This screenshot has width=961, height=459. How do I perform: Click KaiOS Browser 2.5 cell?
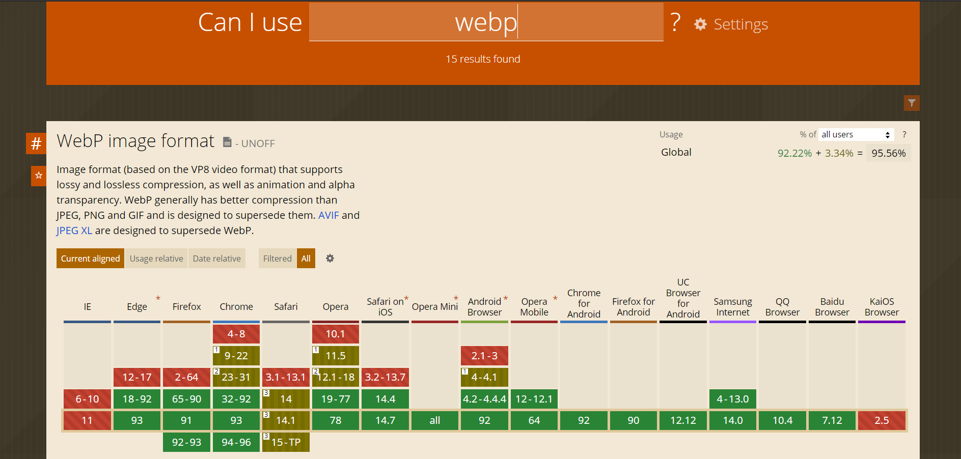click(x=882, y=421)
